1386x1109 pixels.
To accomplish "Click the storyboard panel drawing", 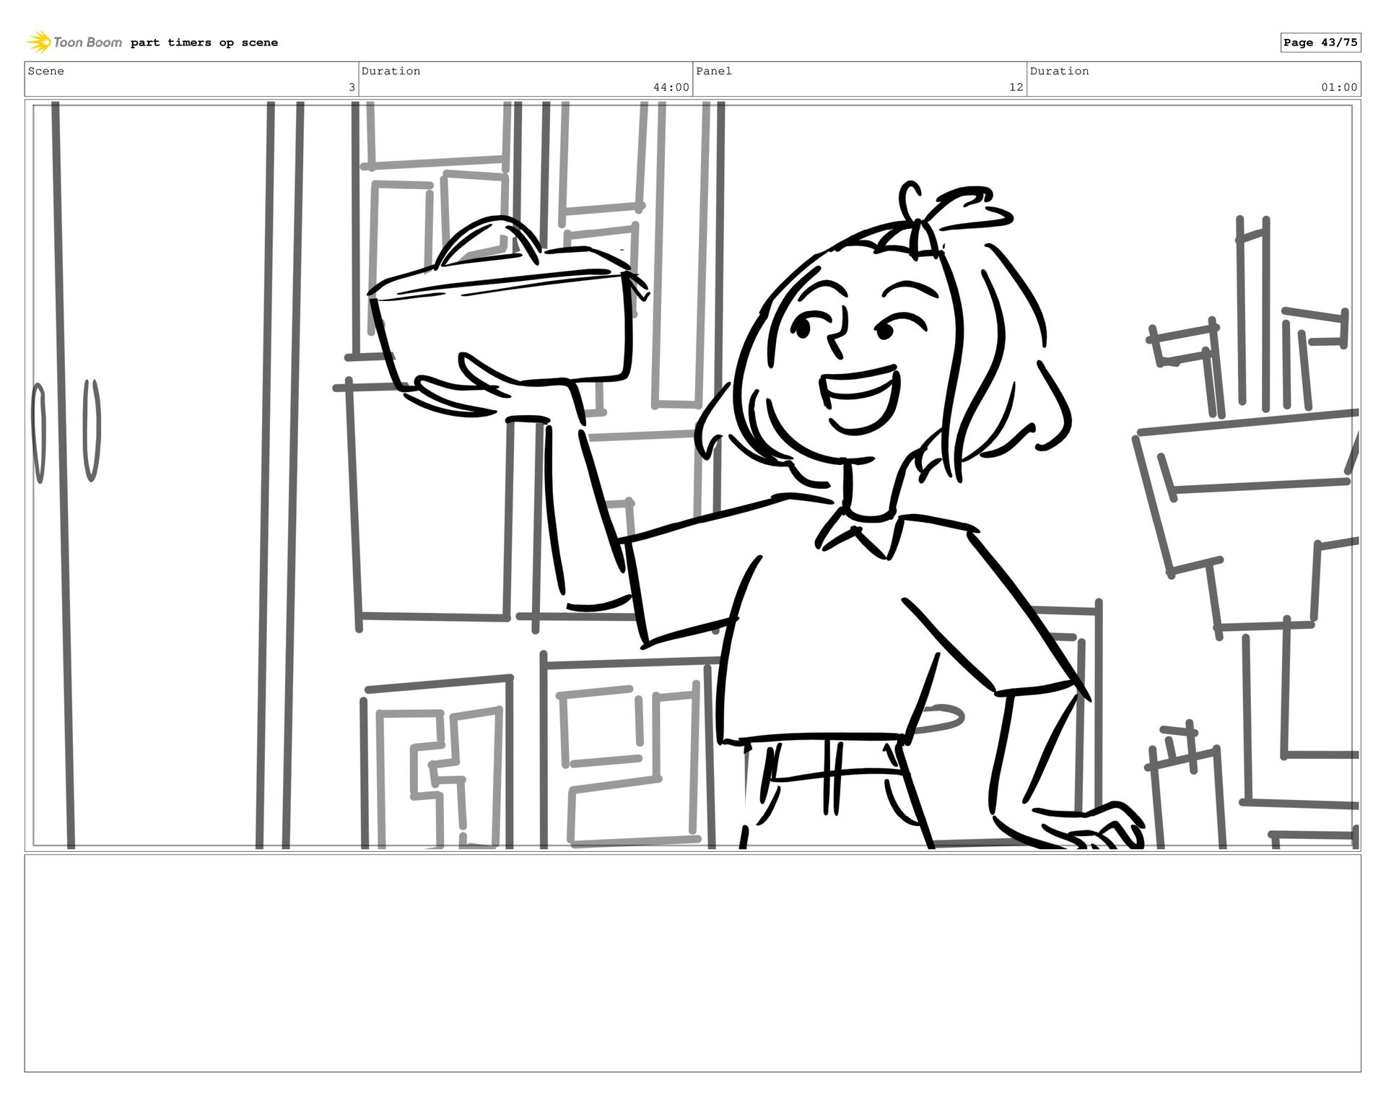I will [x=693, y=476].
